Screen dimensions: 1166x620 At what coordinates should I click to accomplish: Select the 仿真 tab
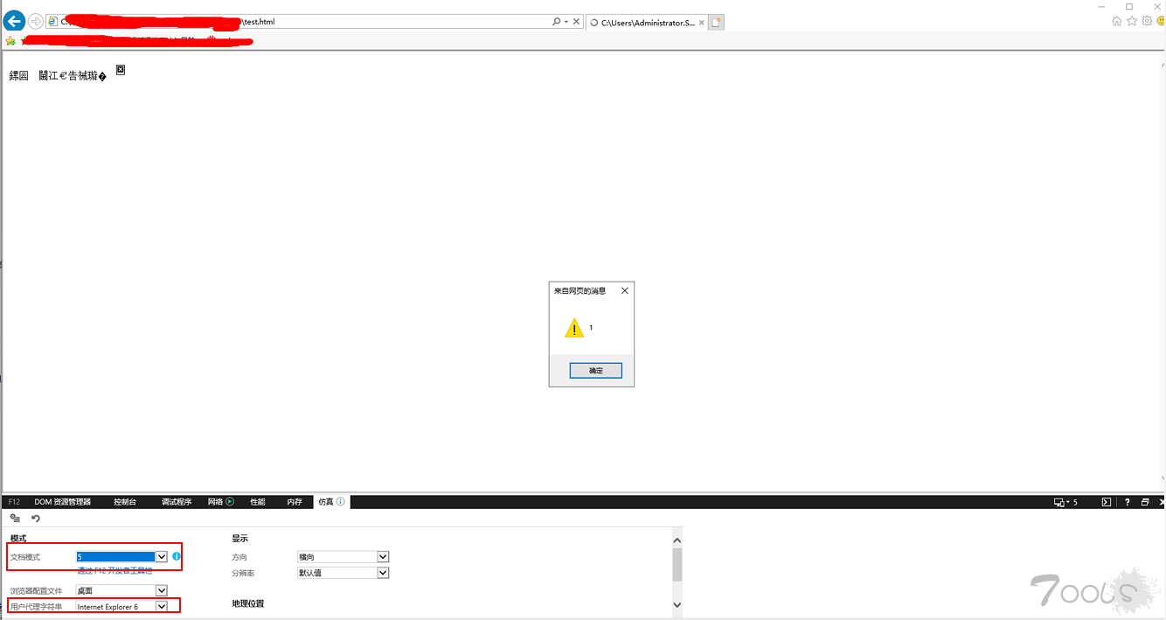coord(332,502)
